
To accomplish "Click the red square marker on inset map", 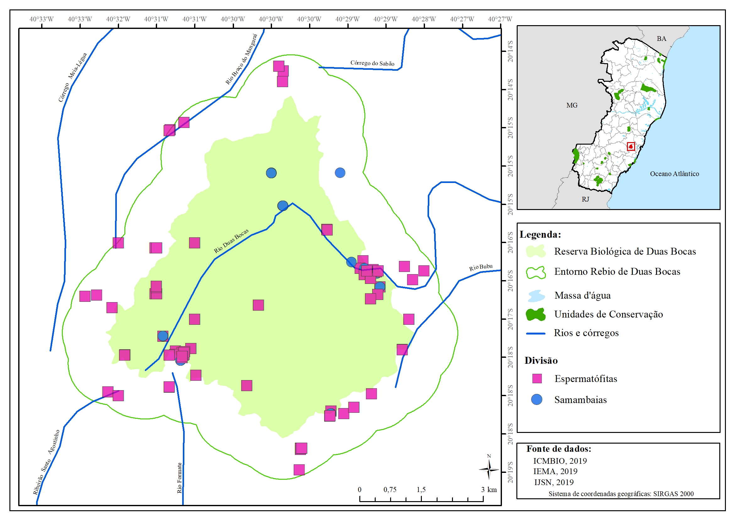I will tap(631, 147).
